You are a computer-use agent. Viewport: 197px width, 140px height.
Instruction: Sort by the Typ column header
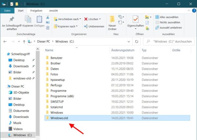point(144,50)
